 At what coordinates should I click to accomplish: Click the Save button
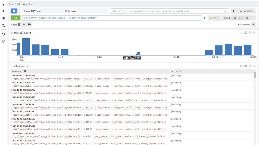click(214, 18)
